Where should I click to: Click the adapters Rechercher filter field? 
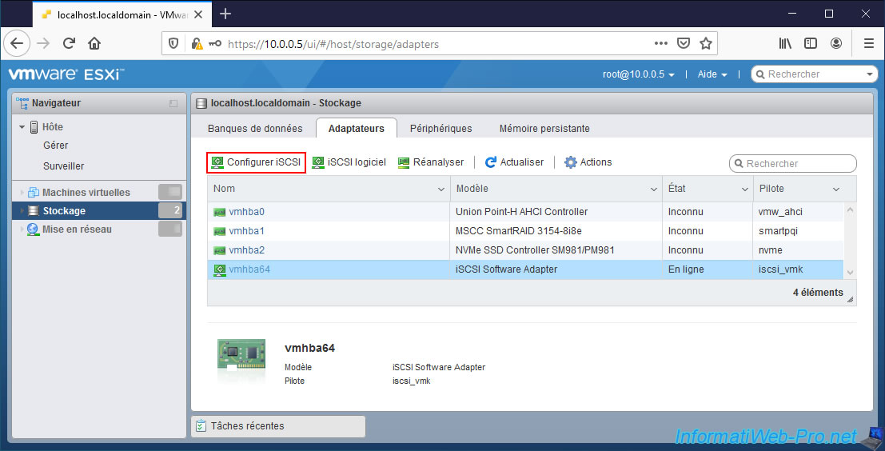(x=792, y=164)
